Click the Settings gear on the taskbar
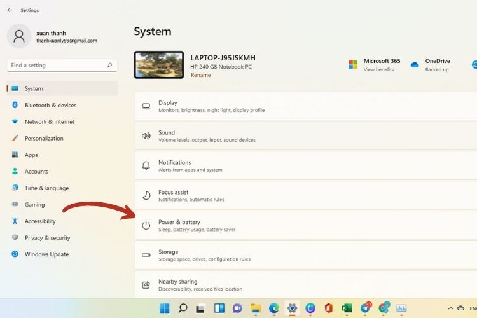This screenshot has width=477, height=318. pos(292,308)
